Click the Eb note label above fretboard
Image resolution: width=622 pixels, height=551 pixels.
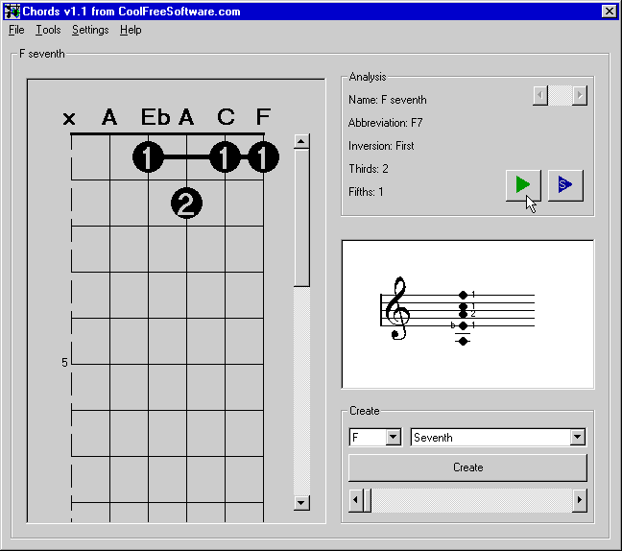coord(155,116)
